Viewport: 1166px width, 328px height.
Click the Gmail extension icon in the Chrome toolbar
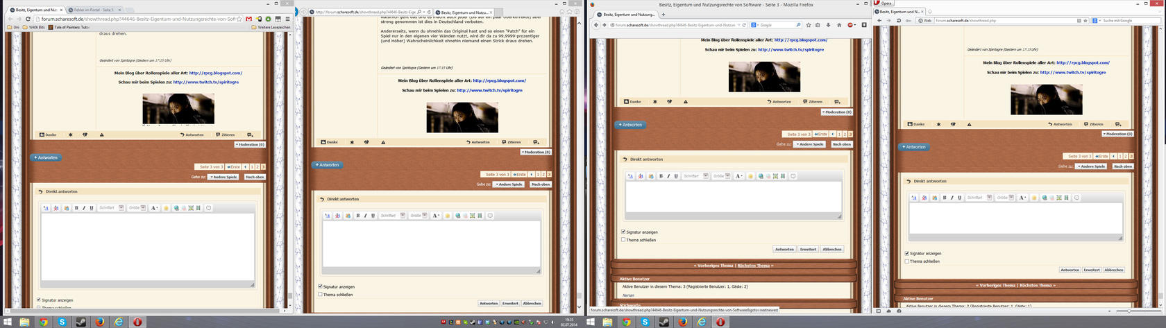pos(249,19)
